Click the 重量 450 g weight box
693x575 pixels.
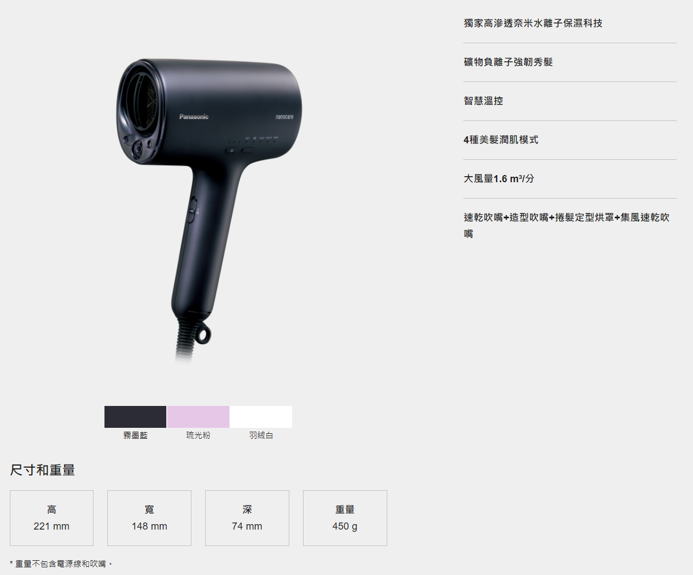coord(345,518)
